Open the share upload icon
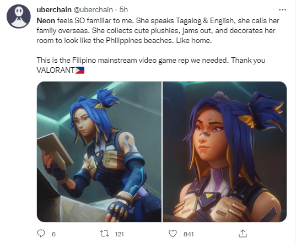This screenshot has width=296, height=243. 243,234
